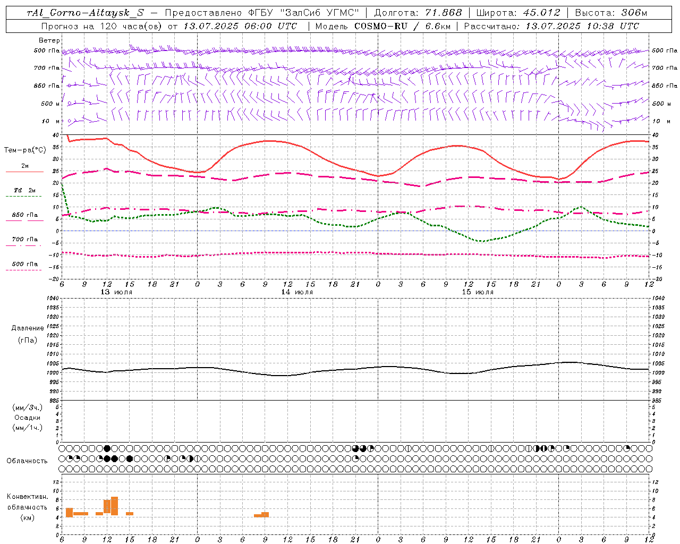Click the Рассчитано: 13.07.2025 10:38 UTC timestamp
The image size is (680, 544).
551,26
